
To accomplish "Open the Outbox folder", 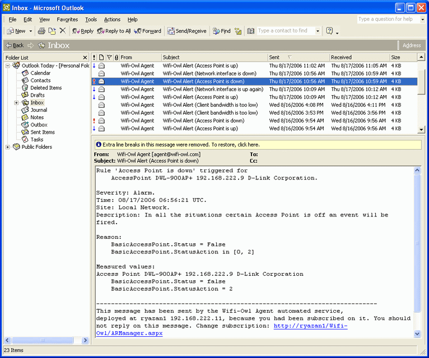I will tap(39, 125).
